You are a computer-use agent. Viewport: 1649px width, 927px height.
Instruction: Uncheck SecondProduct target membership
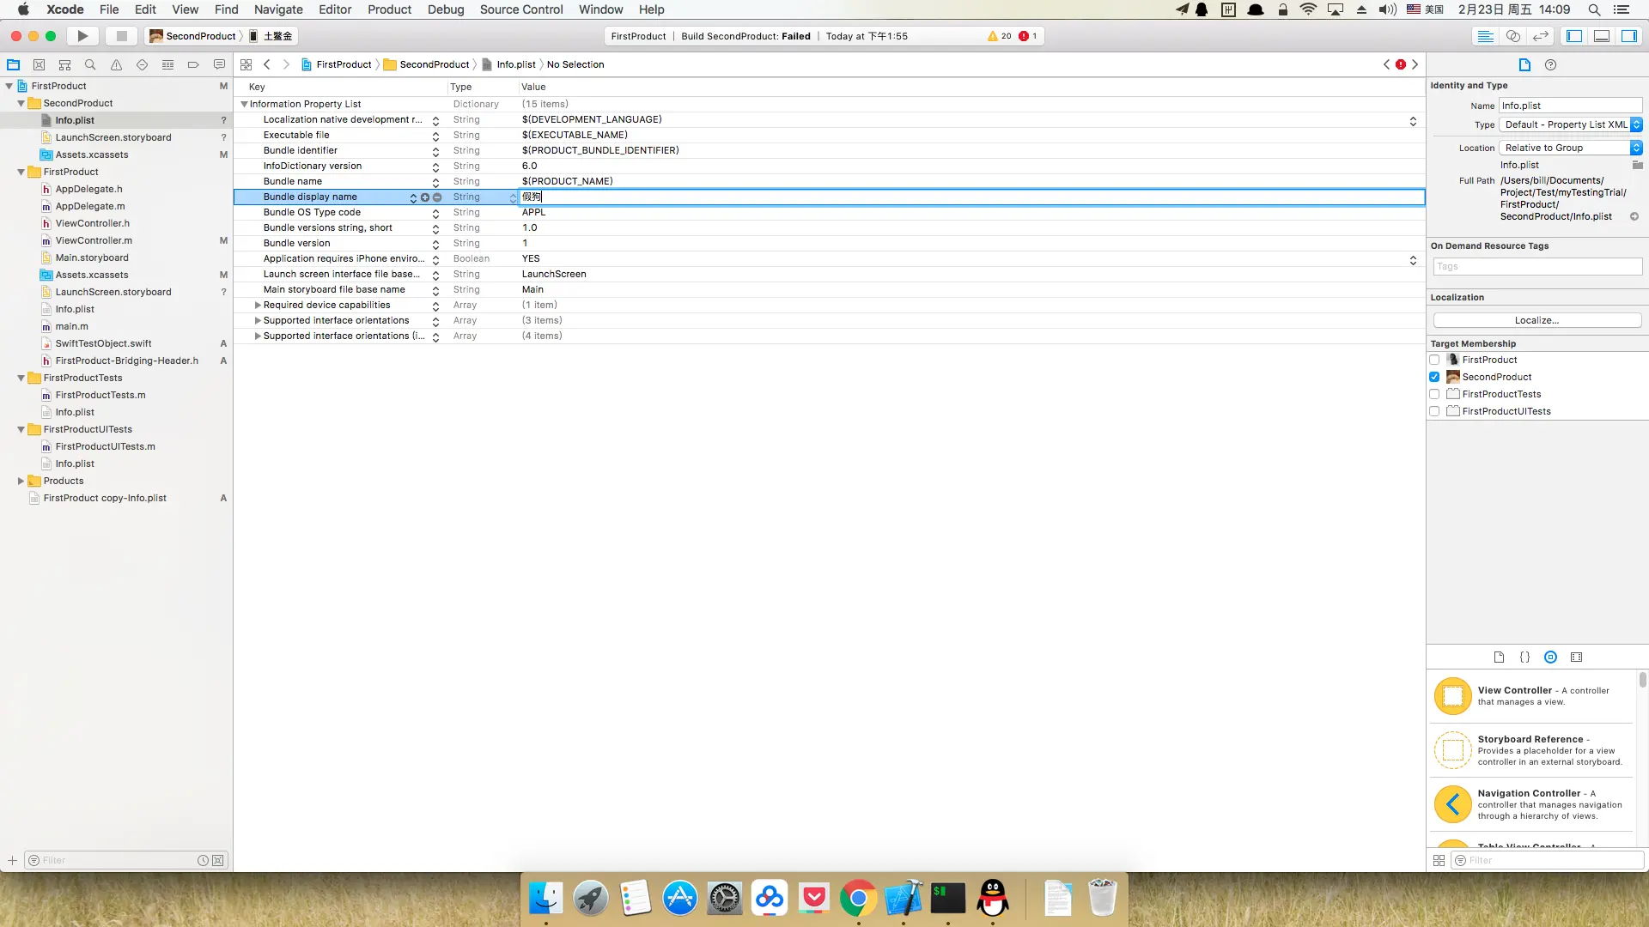1434,377
